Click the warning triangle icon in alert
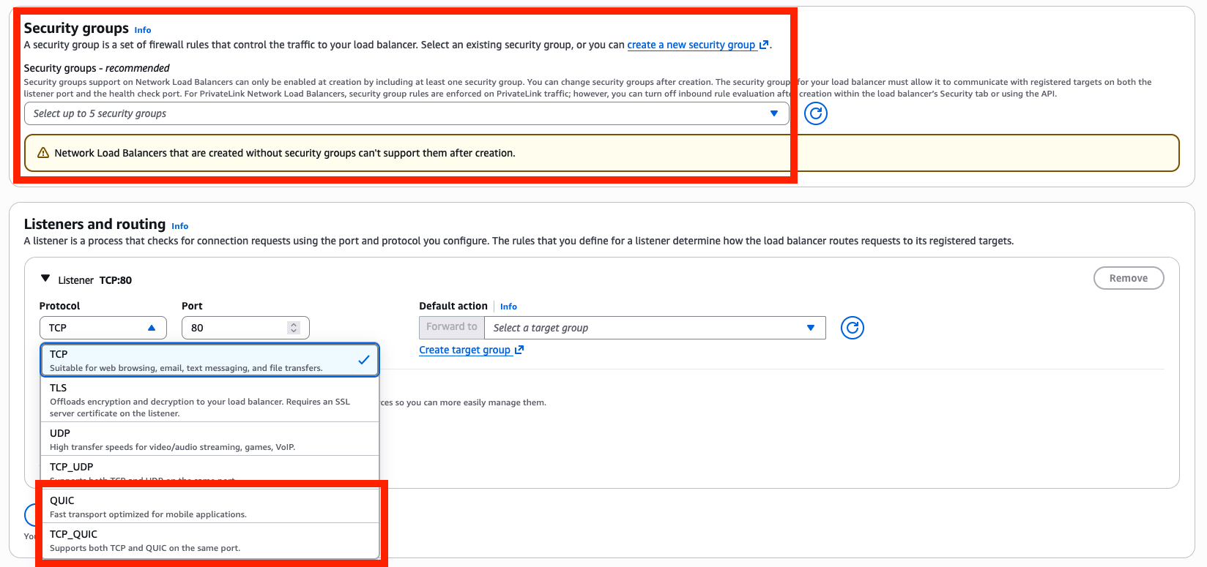Image resolution: width=1207 pixels, height=567 pixels. click(x=43, y=153)
